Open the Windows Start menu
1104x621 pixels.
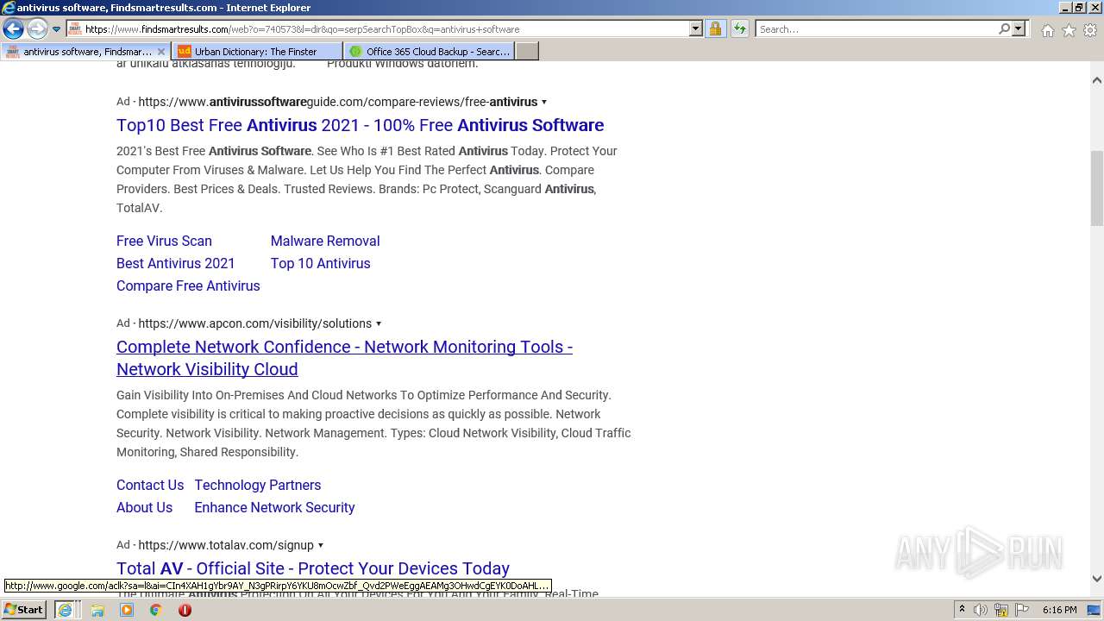24,609
